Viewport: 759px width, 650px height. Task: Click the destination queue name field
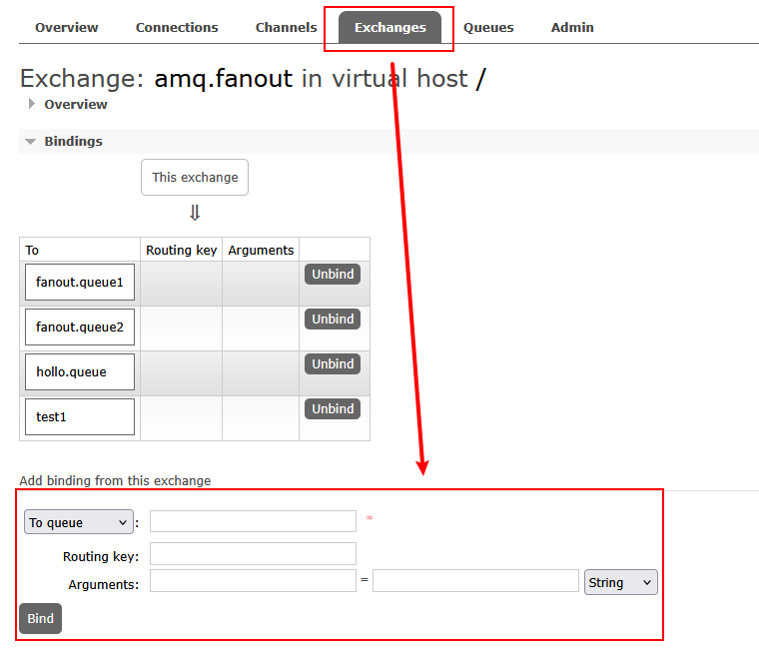[253, 521]
